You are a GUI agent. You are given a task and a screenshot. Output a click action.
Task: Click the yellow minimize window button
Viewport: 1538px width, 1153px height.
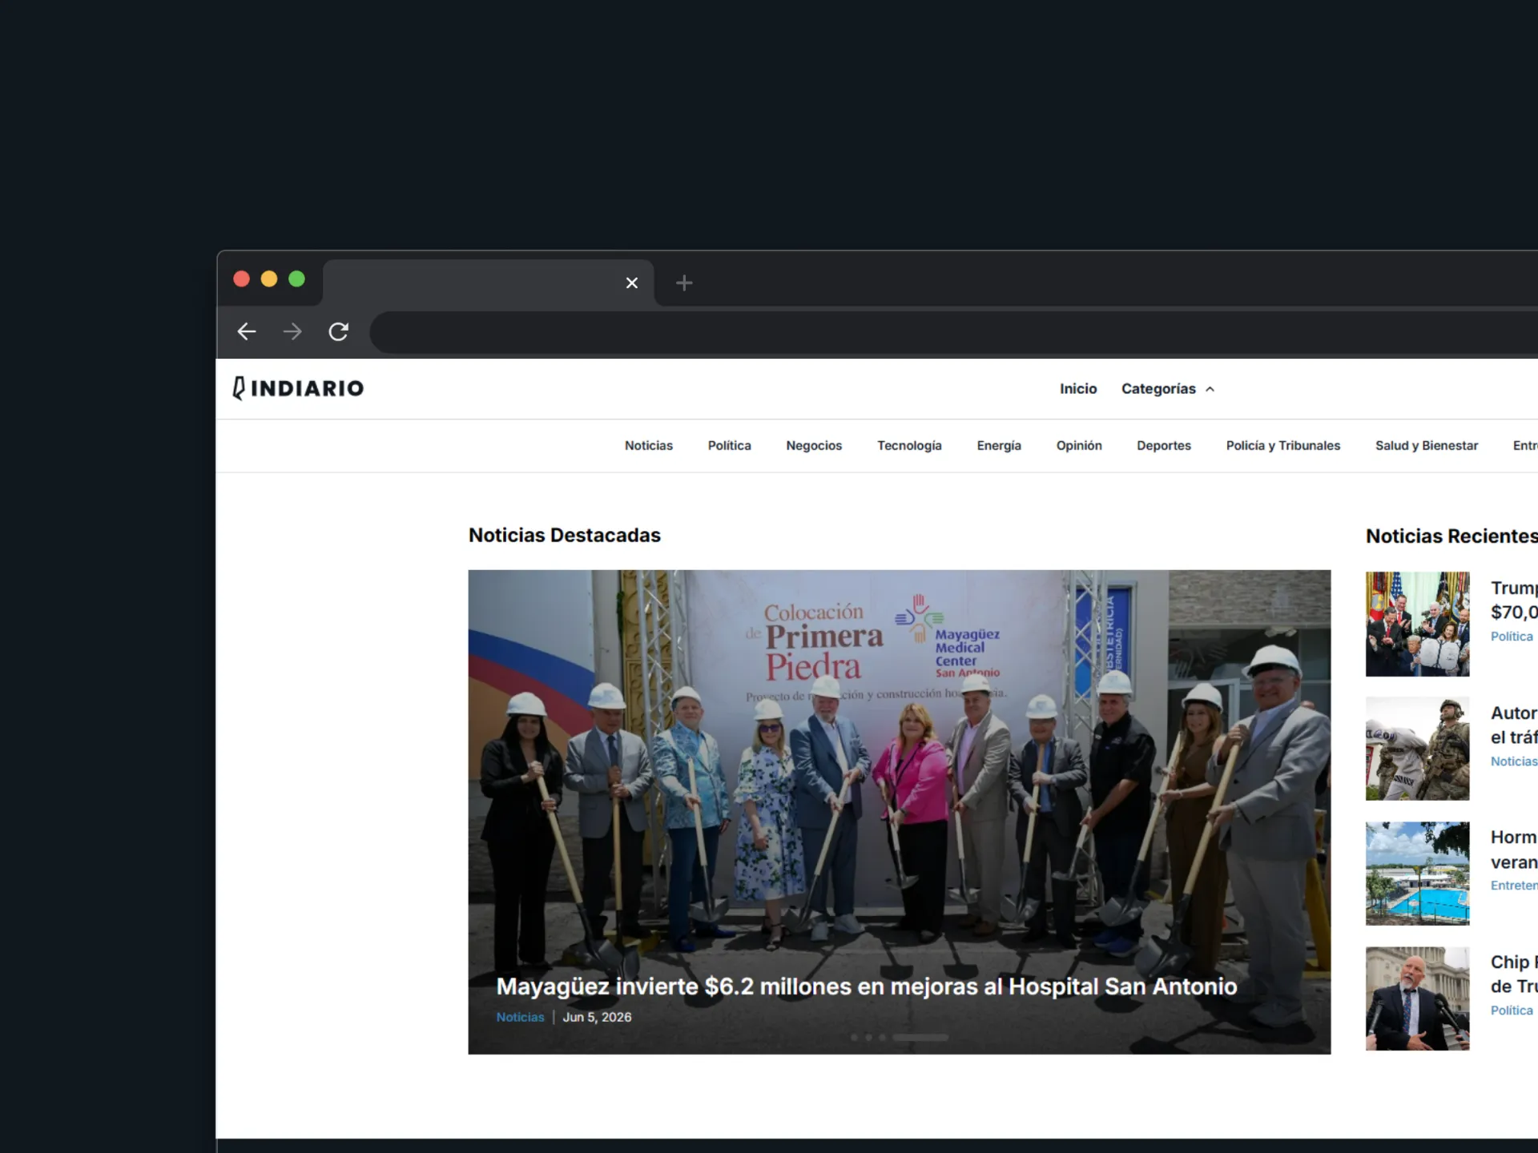click(269, 279)
